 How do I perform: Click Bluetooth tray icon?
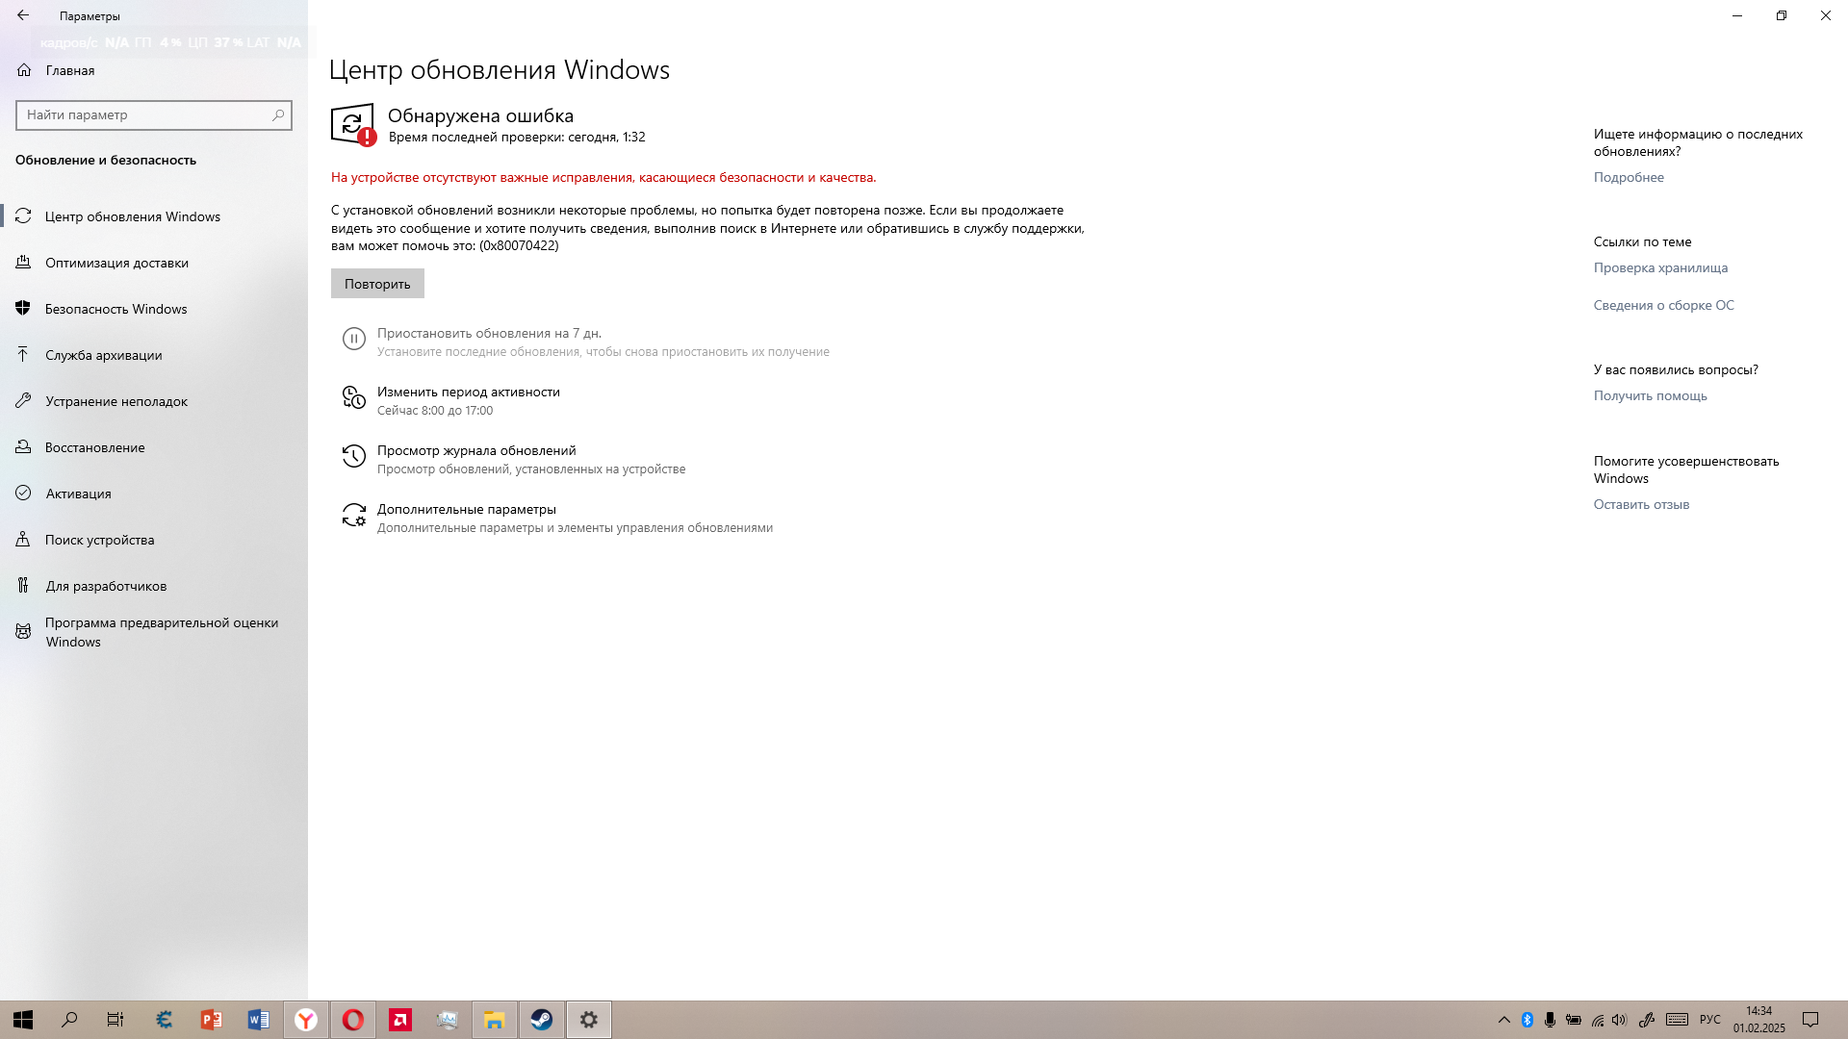(1527, 1020)
